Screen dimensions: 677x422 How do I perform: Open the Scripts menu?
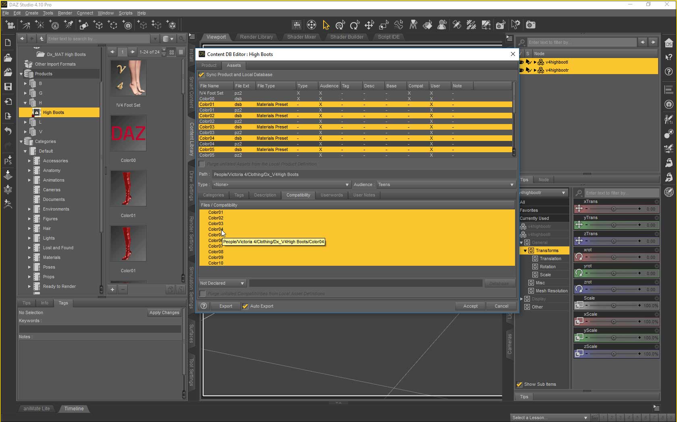[125, 13]
